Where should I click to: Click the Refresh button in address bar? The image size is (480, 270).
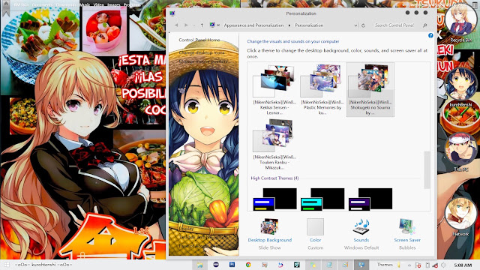tap(363, 25)
